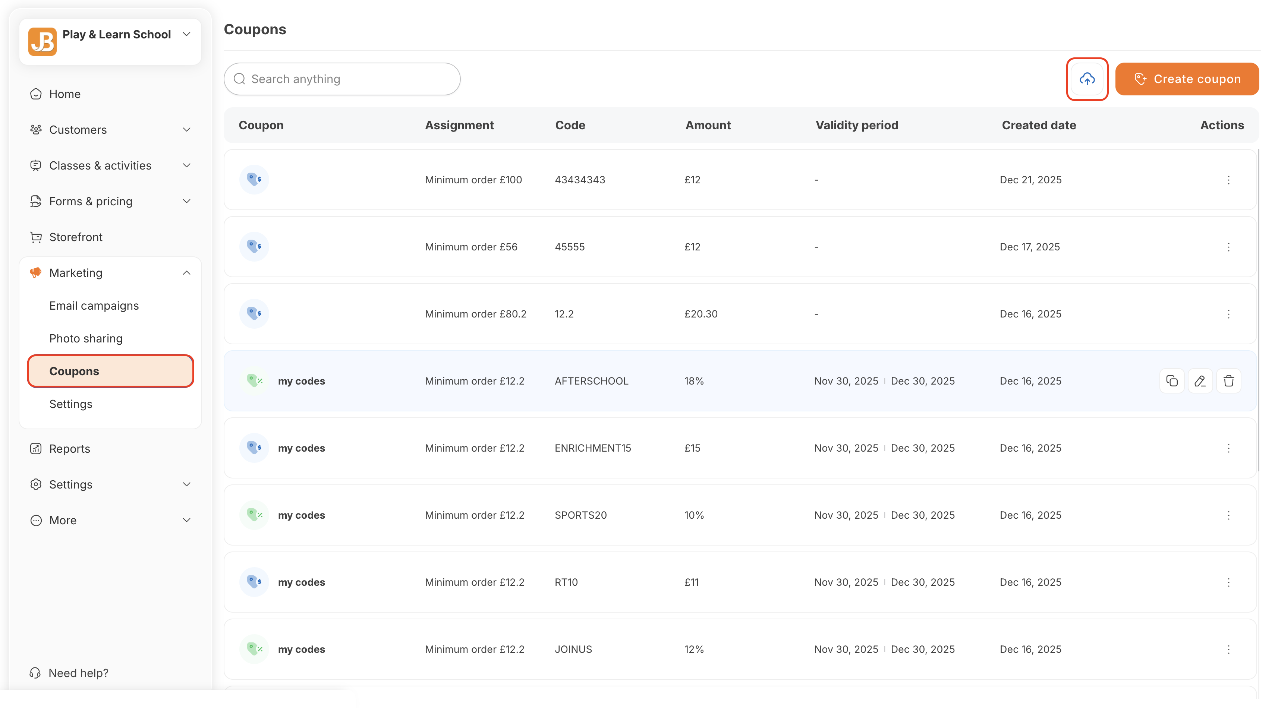This screenshot has width=1275, height=708.
Task: Open actions menu for coupon 43434343
Action: pos(1228,180)
